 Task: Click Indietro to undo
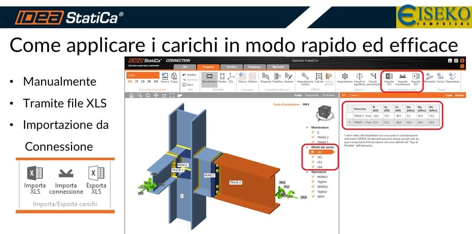pos(189,74)
